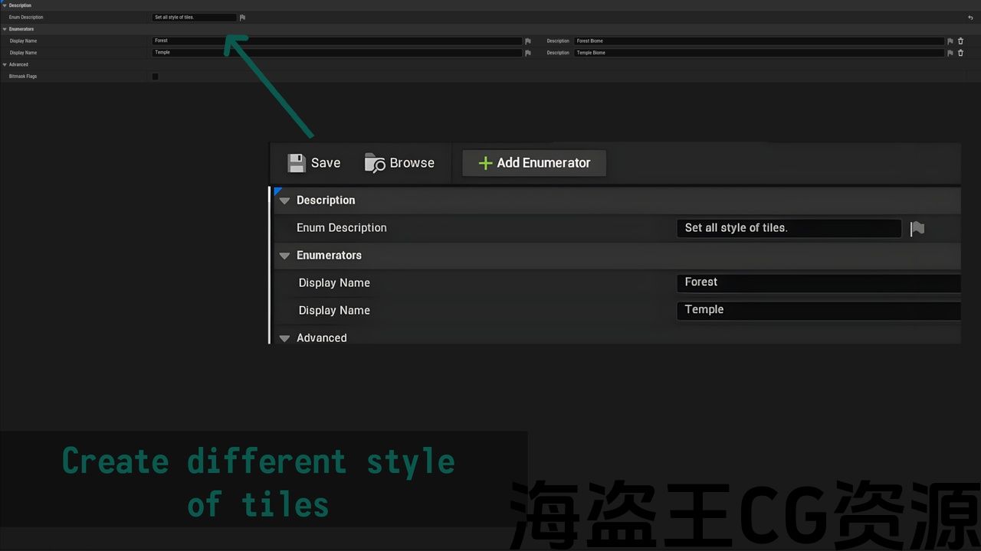Click the Temple Biome description field
The image size is (981, 551).
759,53
